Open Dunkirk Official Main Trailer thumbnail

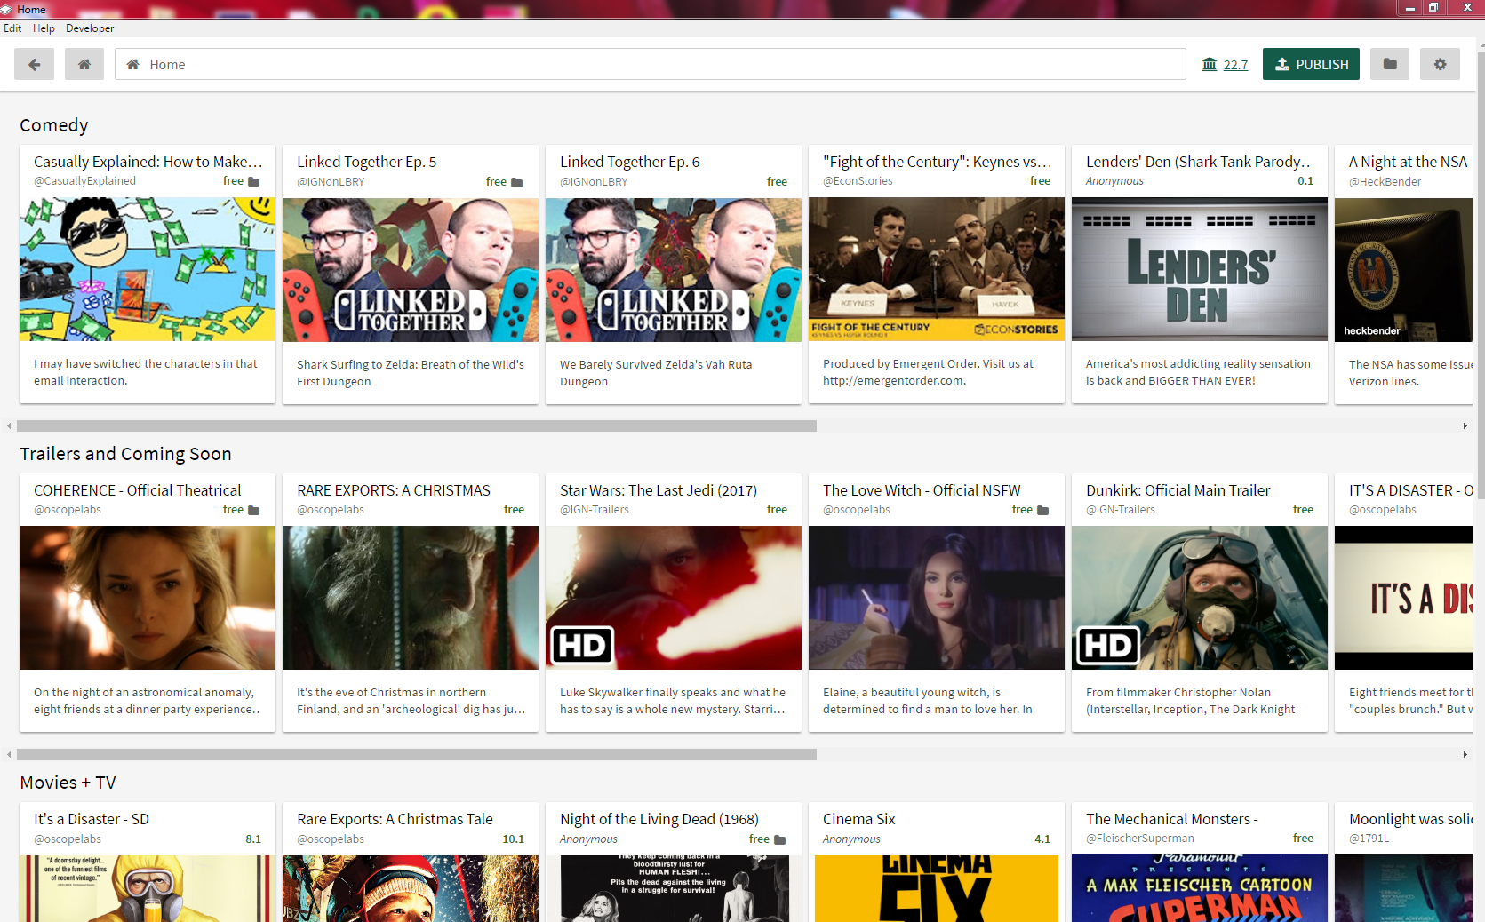pyautogui.click(x=1200, y=598)
